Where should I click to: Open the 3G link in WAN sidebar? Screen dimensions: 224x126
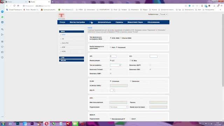click(x=63, y=39)
